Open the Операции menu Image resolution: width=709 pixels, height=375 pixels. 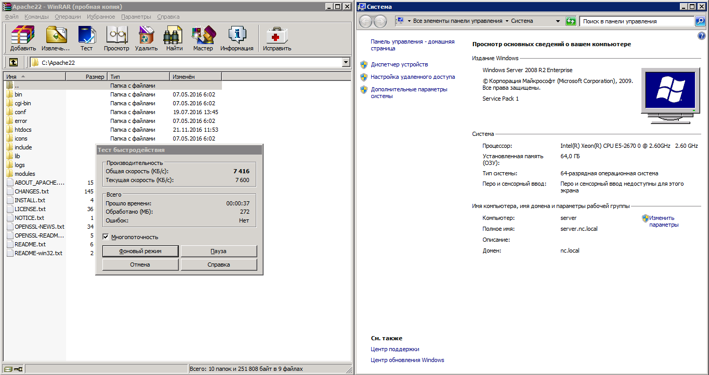68,17
